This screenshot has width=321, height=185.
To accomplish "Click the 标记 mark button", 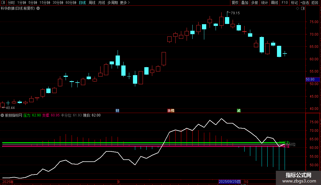I will tap(294, 3).
